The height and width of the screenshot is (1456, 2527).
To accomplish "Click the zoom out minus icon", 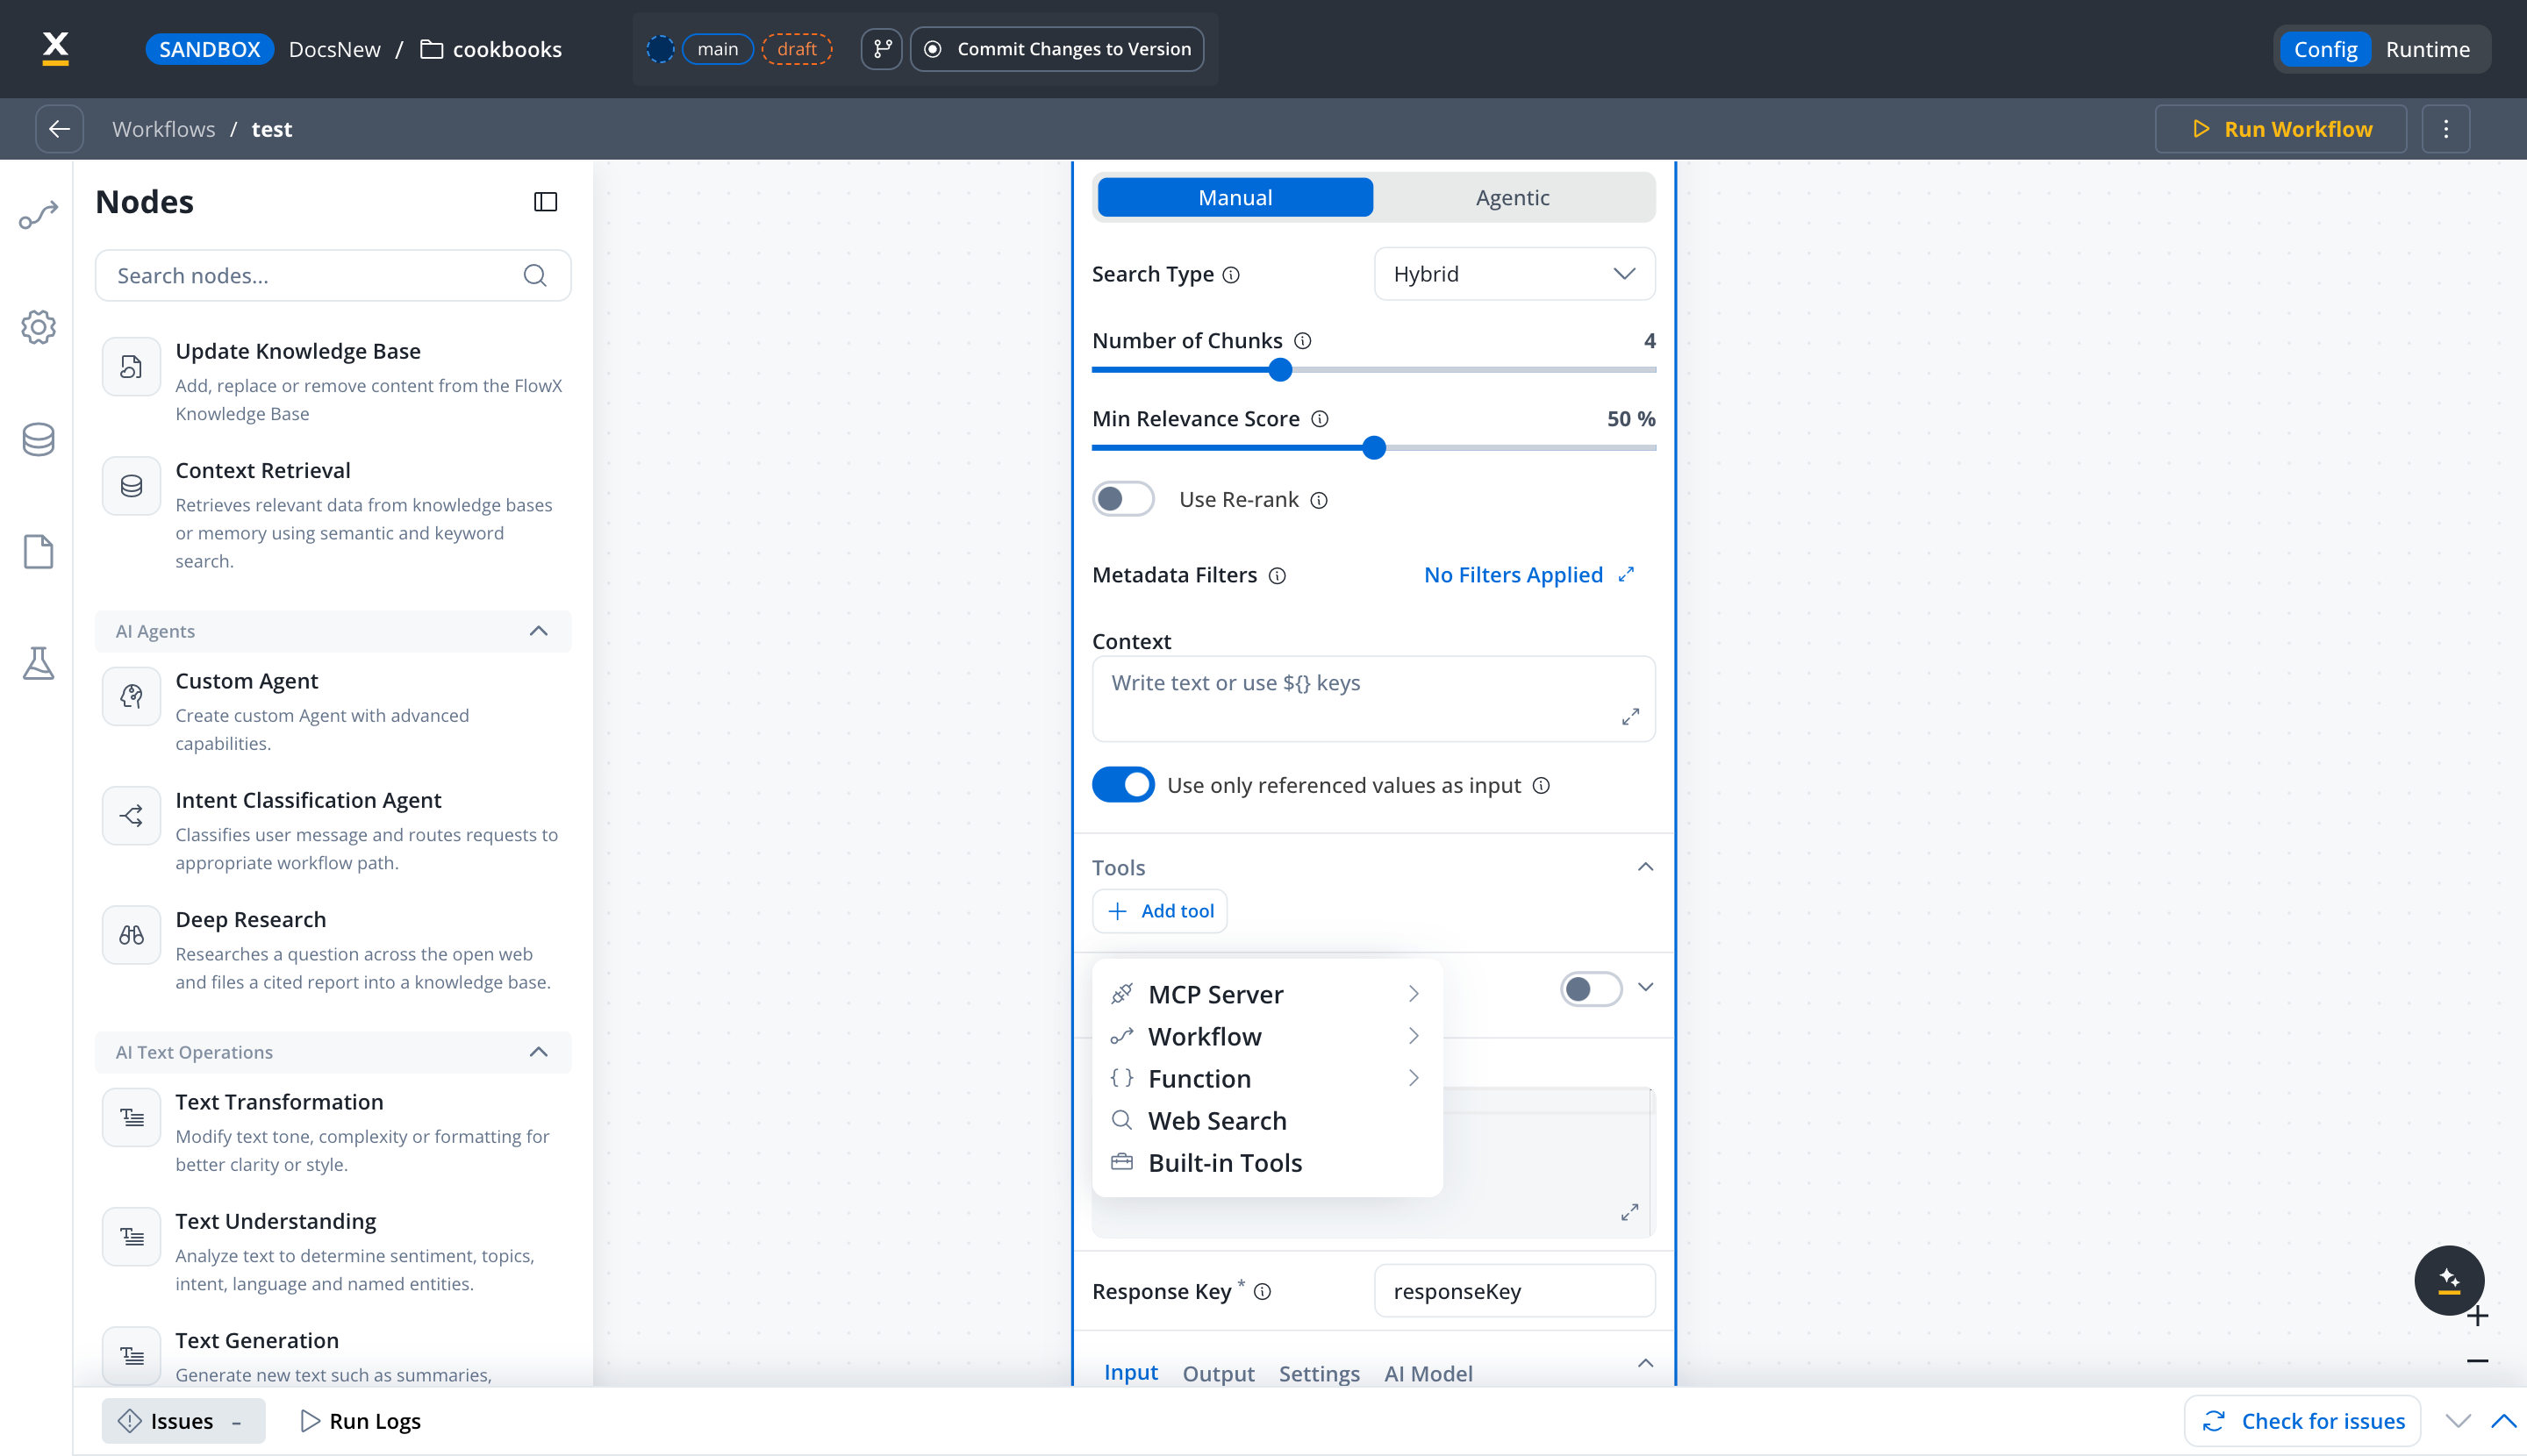I will pos(2478,1361).
